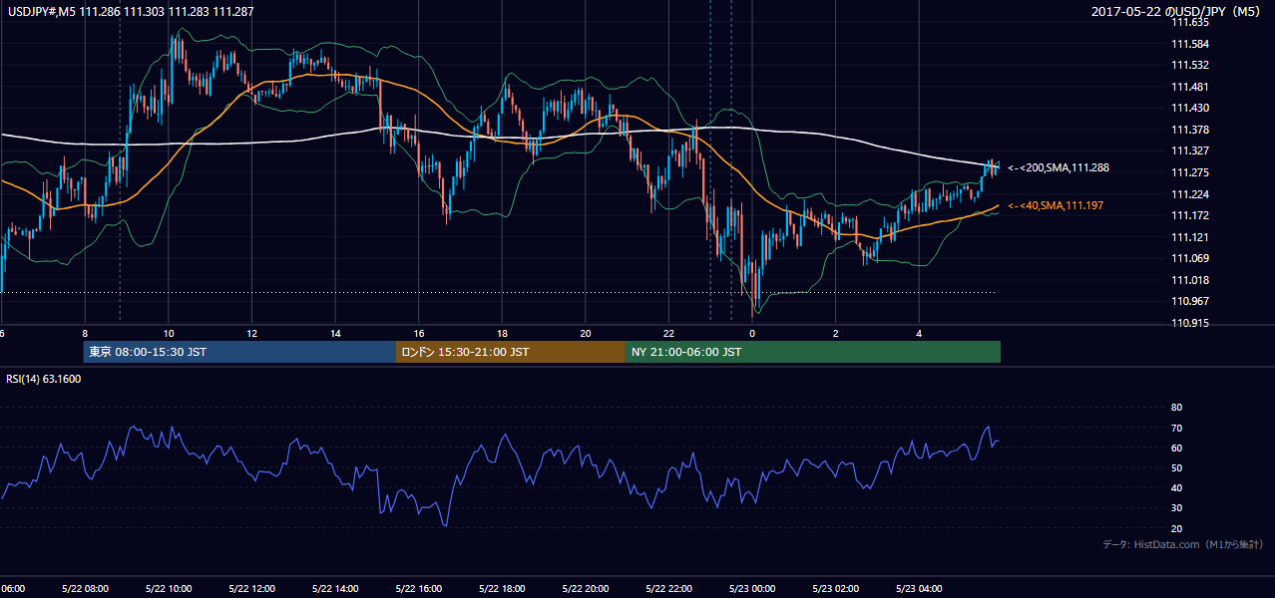Click price axis value 111.172
Image resolution: width=1275 pixels, height=598 pixels.
point(1191,215)
